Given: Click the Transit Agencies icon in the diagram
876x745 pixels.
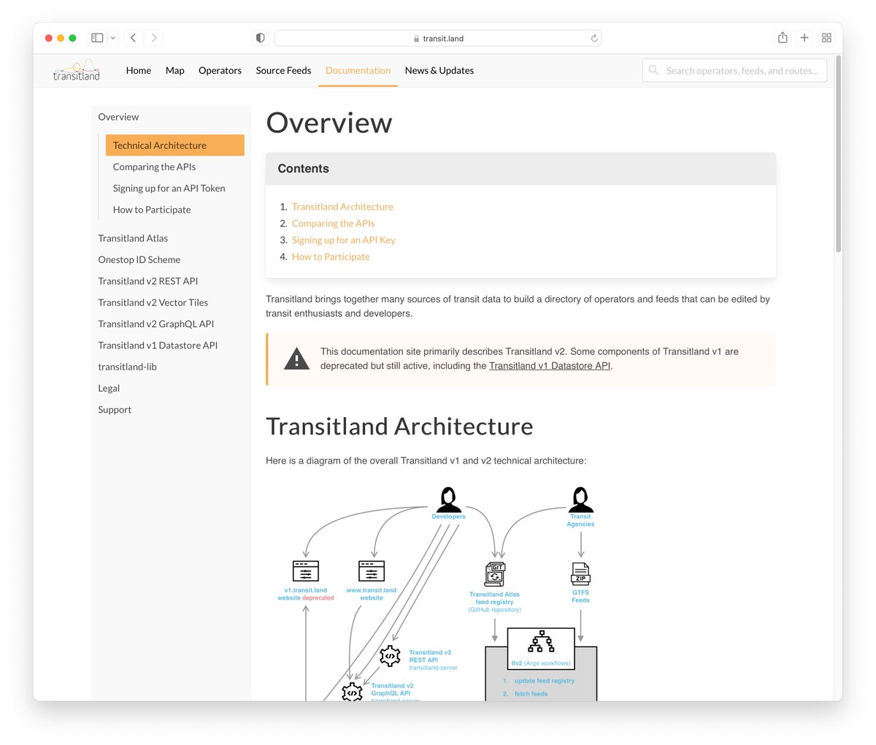Looking at the screenshot, I should [x=580, y=499].
